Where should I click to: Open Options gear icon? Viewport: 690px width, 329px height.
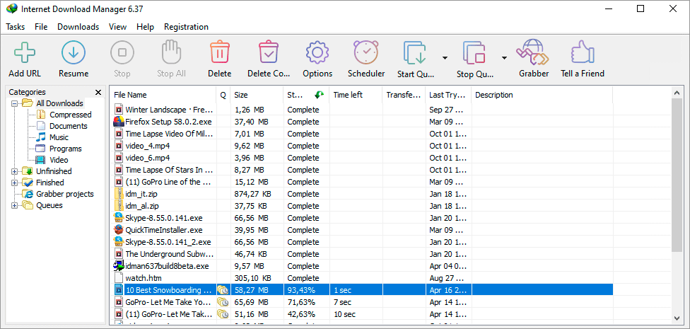click(x=317, y=54)
